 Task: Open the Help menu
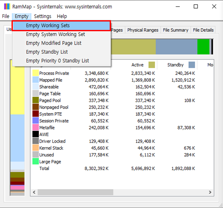[x=62, y=16]
